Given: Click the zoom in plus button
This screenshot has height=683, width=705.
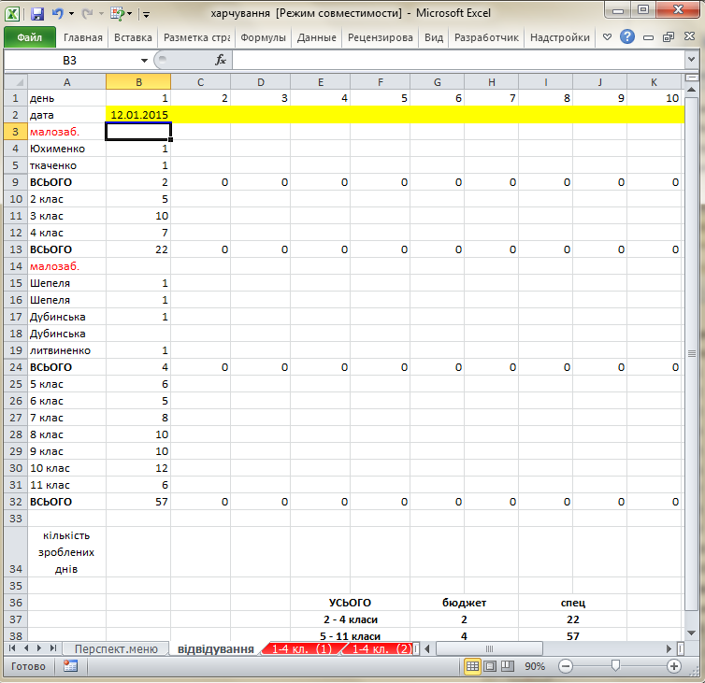Looking at the screenshot, I should point(673,666).
